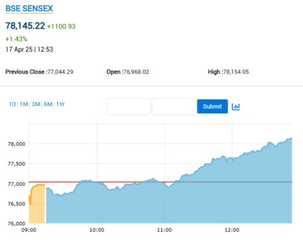Focus the second date input field
303x247 pixels.
pos(174,106)
